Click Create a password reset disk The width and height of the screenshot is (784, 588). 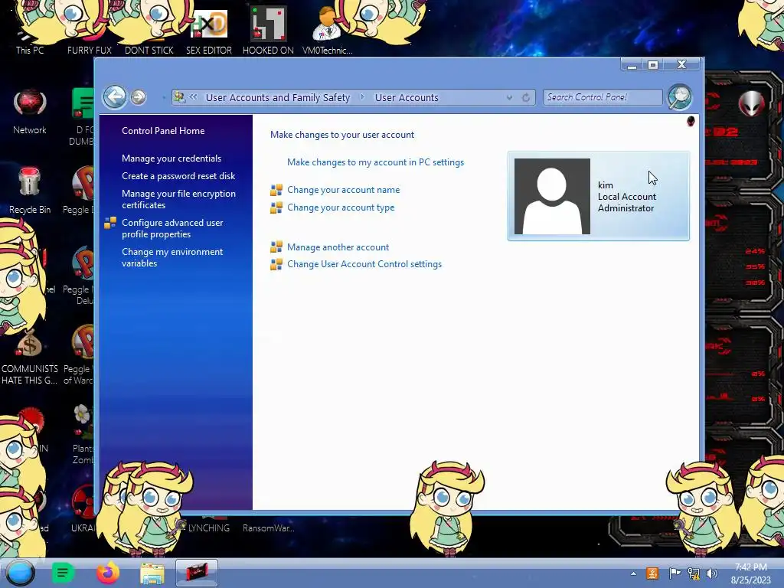pyautogui.click(x=178, y=176)
